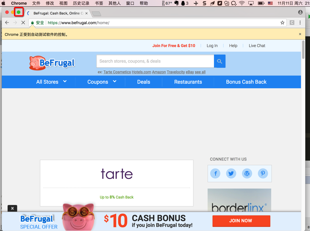The height and width of the screenshot is (231, 310).
Task: Go back with the browser back arrow
Action: [7, 23]
